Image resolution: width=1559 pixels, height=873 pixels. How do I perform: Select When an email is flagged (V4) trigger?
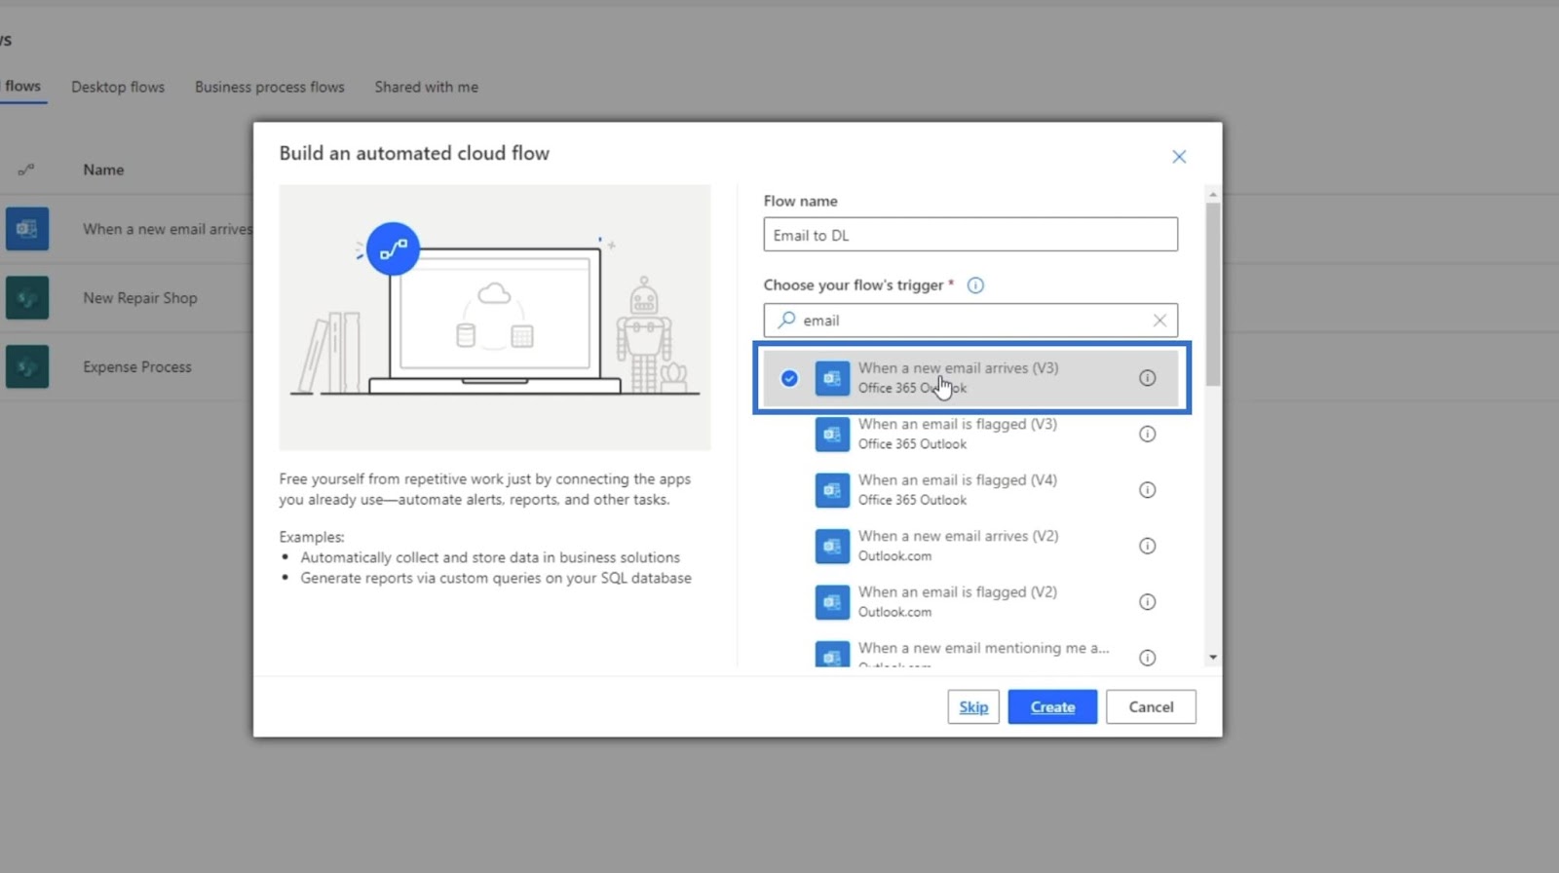coord(970,489)
